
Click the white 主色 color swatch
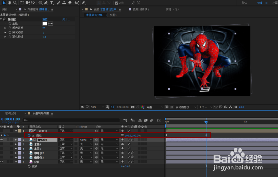click(45, 24)
